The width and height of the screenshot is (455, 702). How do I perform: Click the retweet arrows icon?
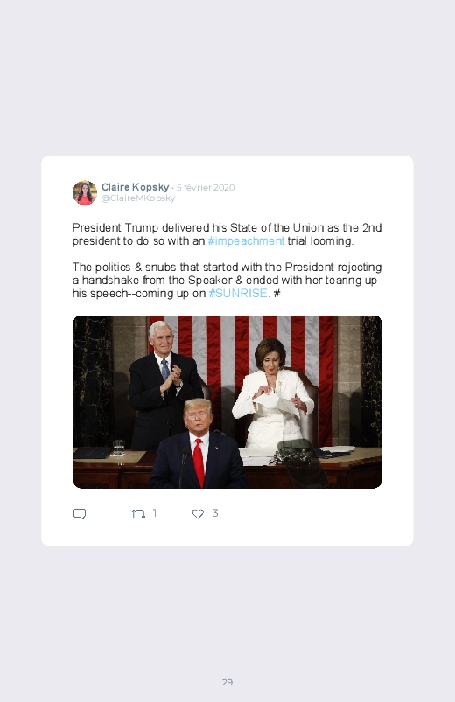[x=138, y=514]
